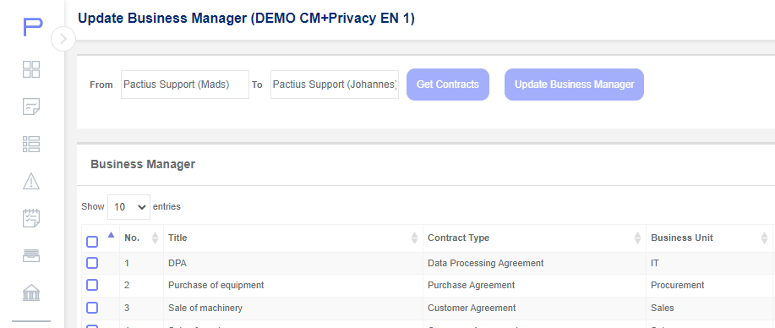Open the Pactius logo home link
This screenshot has width=775, height=328.
(x=33, y=27)
